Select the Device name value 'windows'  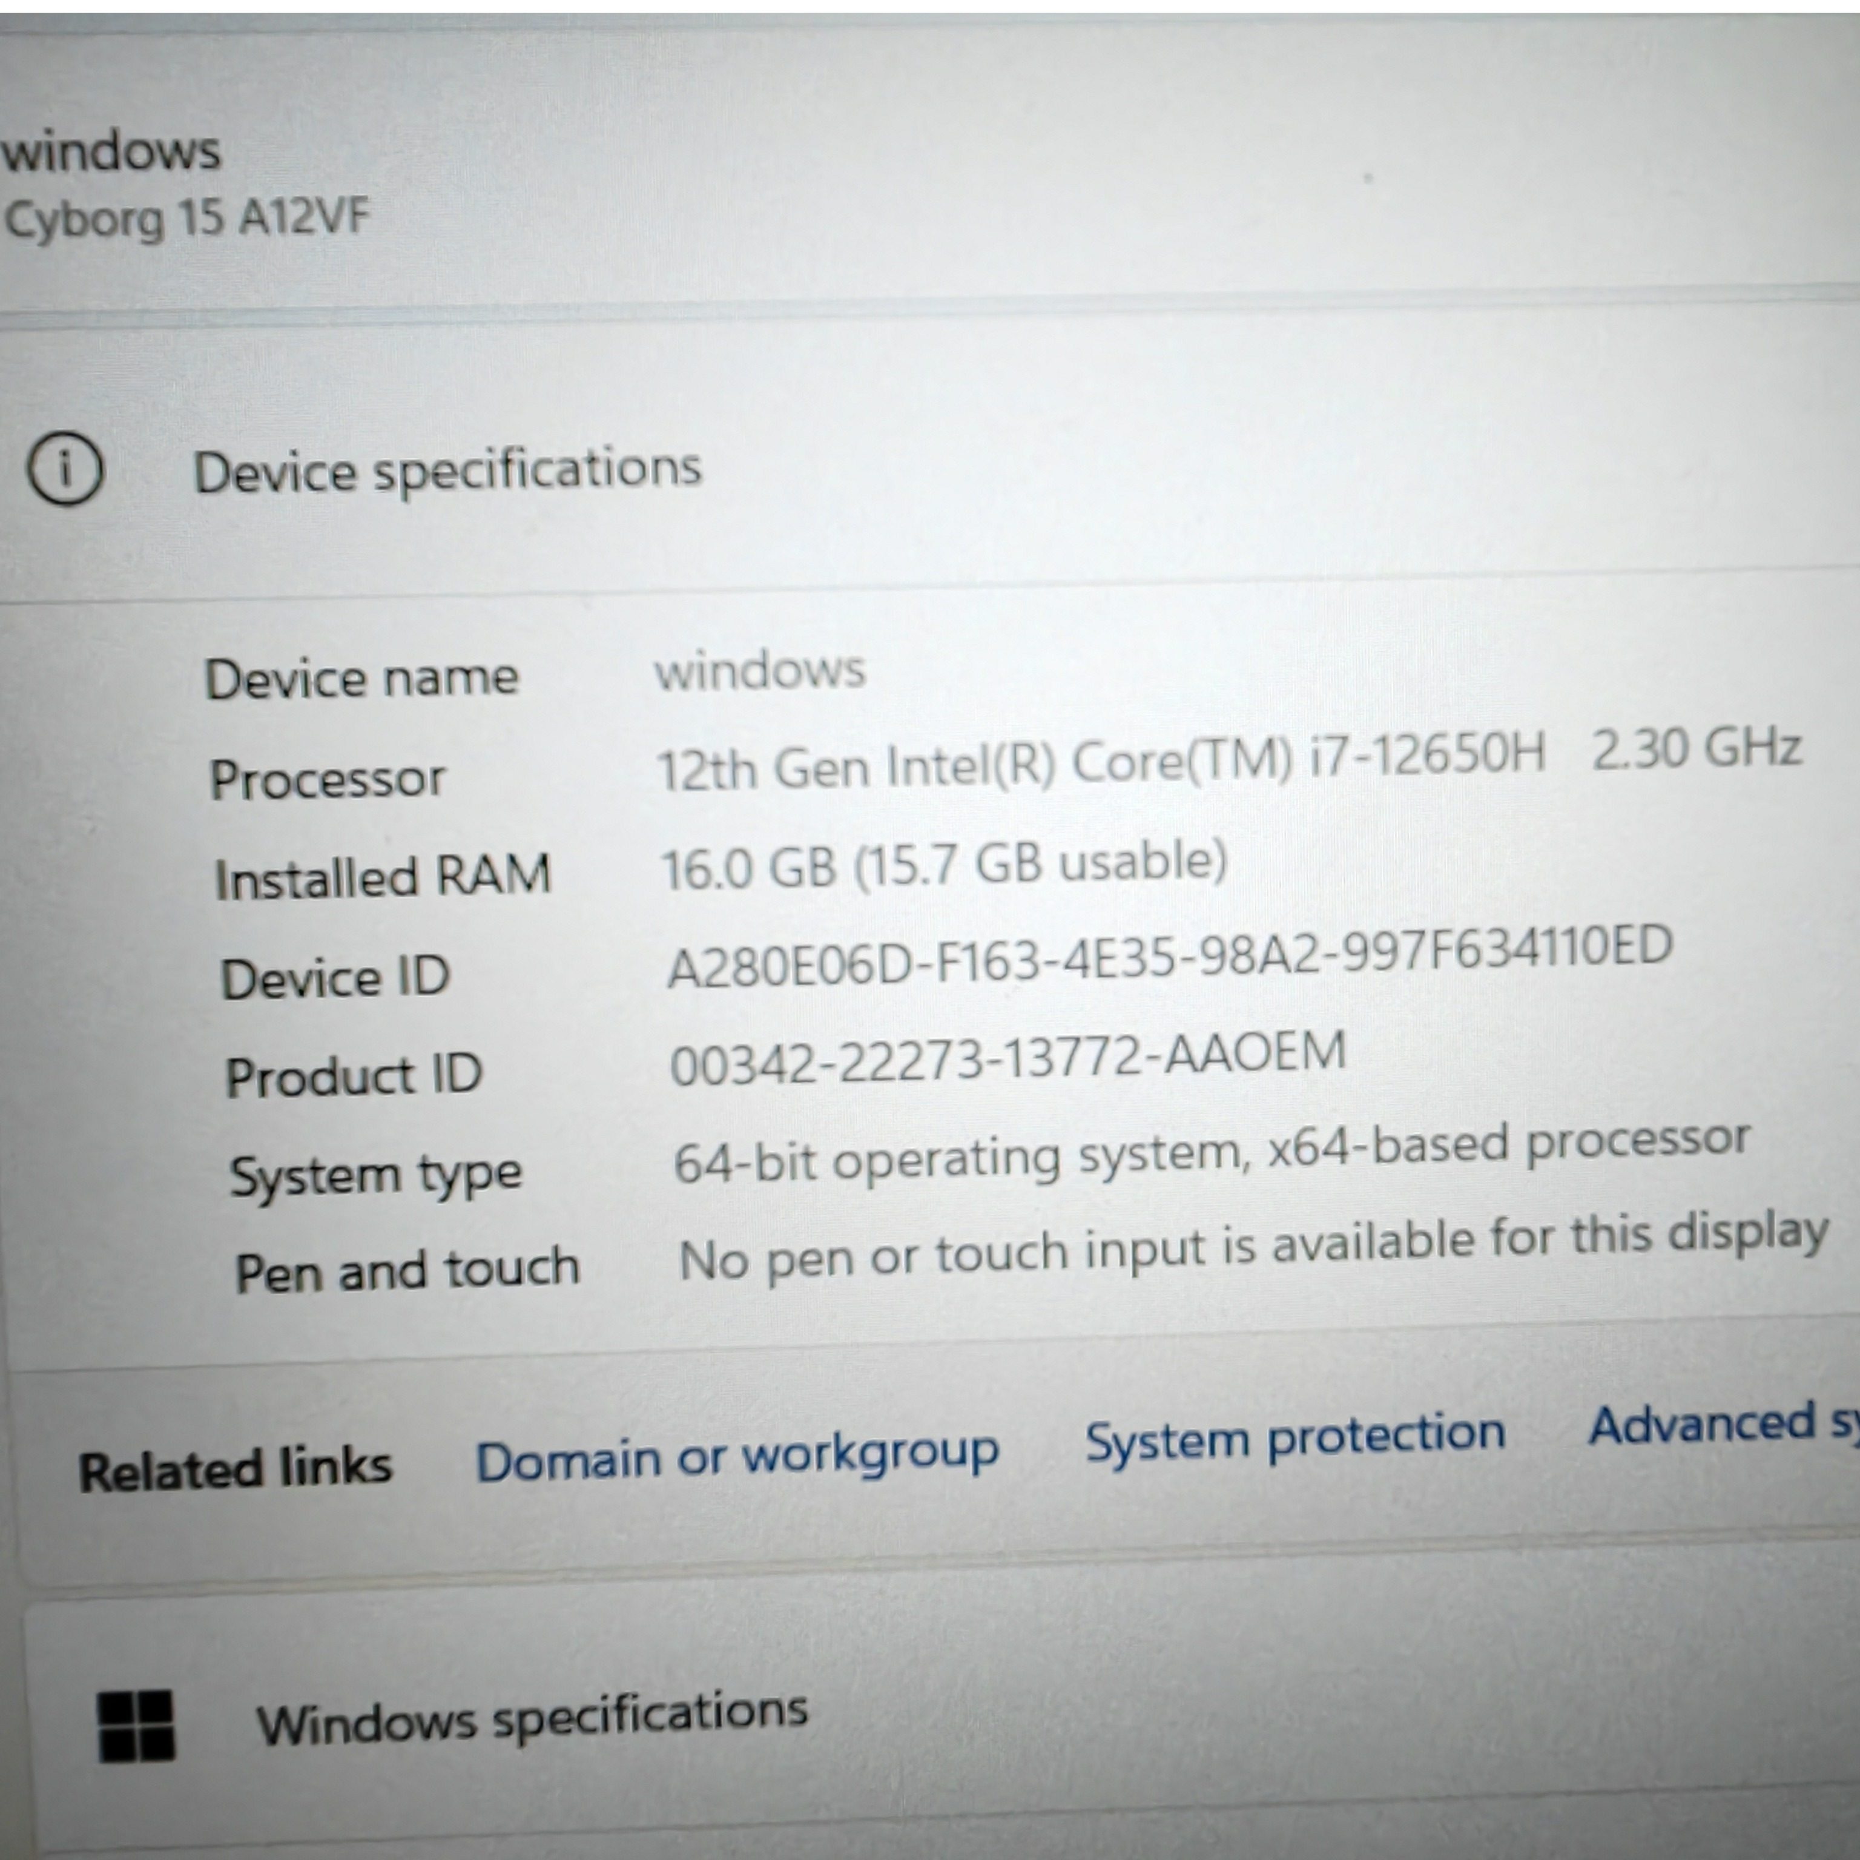tap(760, 669)
